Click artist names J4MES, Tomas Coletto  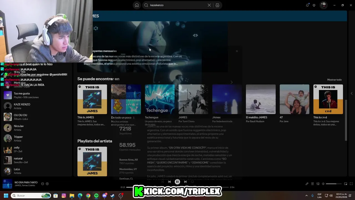25,186
